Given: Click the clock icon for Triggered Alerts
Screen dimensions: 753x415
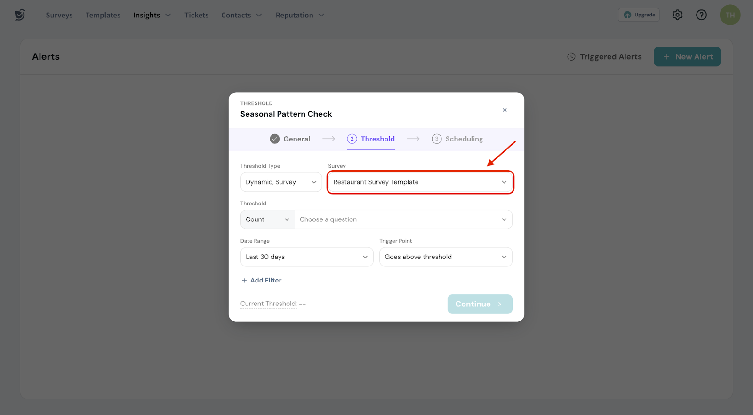Looking at the screenshot, I should [x=571, y=57].
